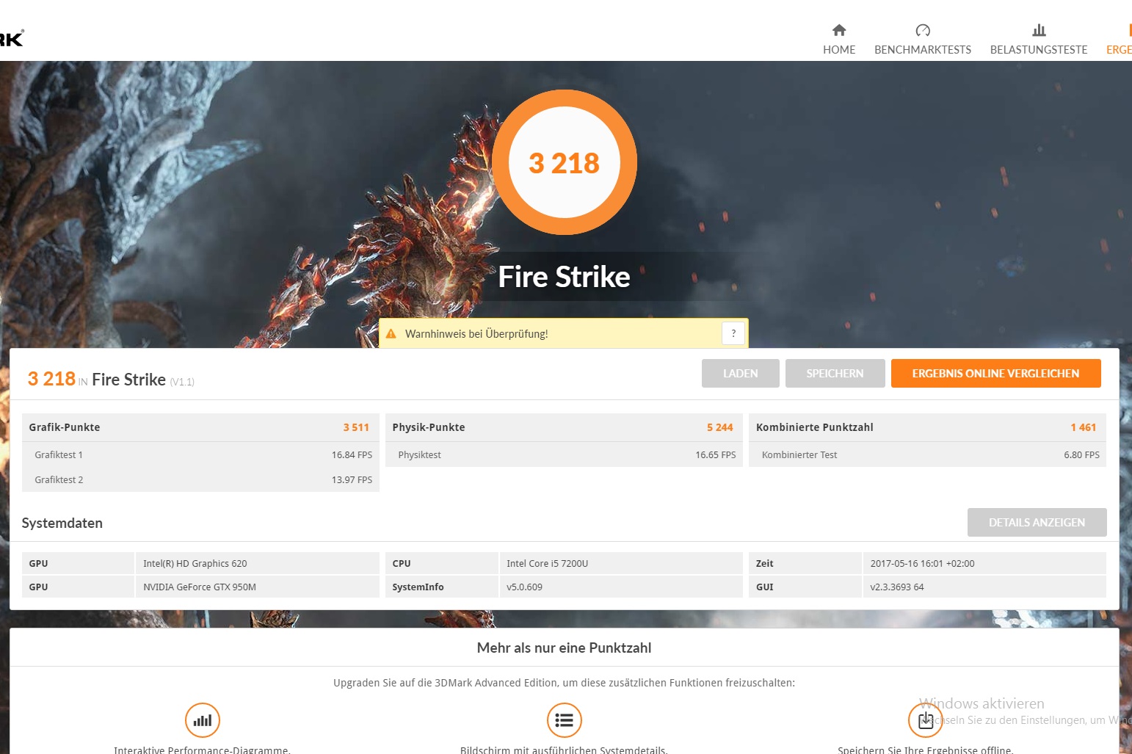This screenshot has height=754, width=1132.
Task: Click the SPEICHERN button
Action: point(835,373)
